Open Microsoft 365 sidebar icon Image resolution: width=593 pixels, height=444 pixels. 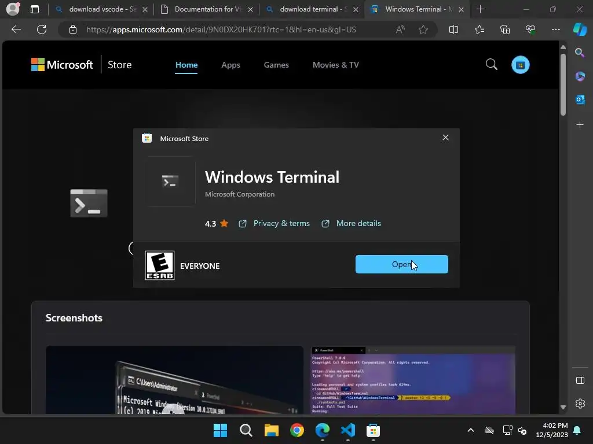580,76
